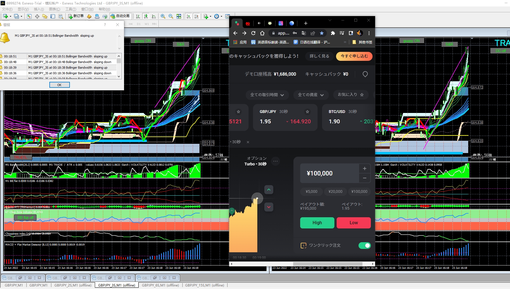Switch chart to line chart mode
This screenshot has height=289, width=510.
tap(154, 16)
